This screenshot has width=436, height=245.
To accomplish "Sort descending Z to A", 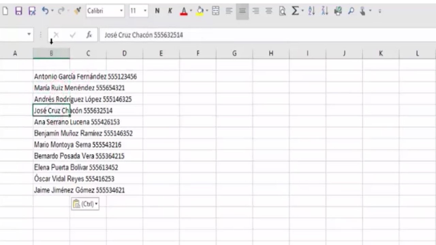I will click(x=325, y=11).
